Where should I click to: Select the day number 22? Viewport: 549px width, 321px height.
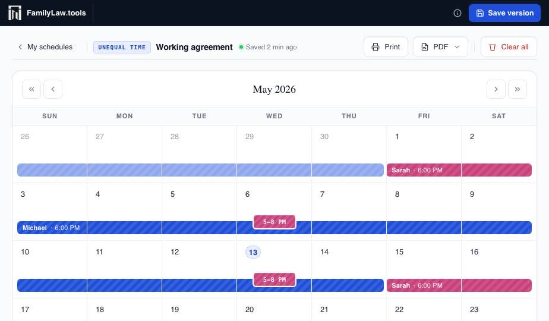399,310
